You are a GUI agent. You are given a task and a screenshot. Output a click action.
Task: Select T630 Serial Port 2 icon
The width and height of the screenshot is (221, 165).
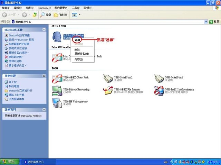108,78
